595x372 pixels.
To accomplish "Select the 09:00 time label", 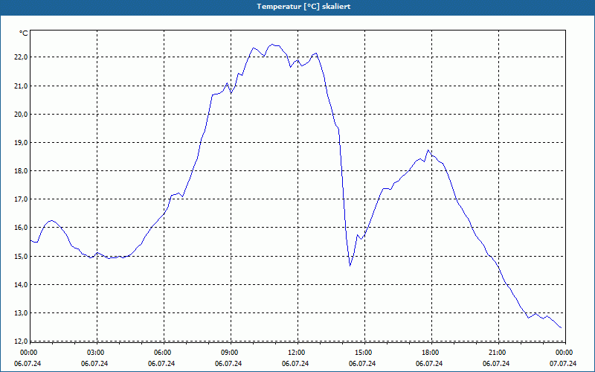I will 229,353.
